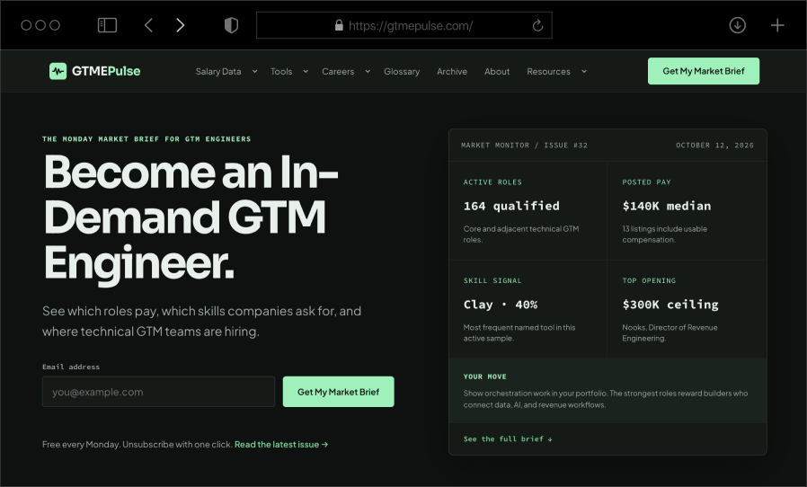The height and width of the screenshot is (487, 807).
Task: Click the '164 qualified' active roles value
Action: [511, 206]
